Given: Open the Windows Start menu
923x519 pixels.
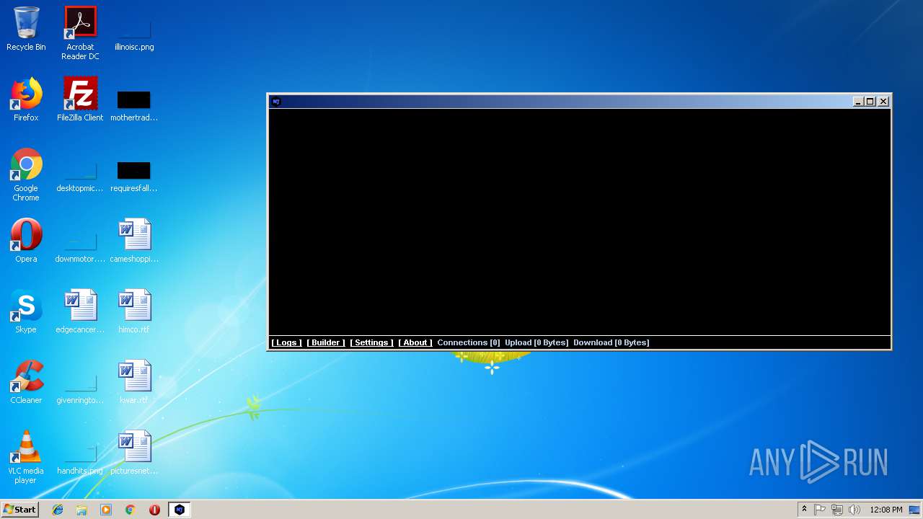Looking at the screenshot, I should coord(20,510).
